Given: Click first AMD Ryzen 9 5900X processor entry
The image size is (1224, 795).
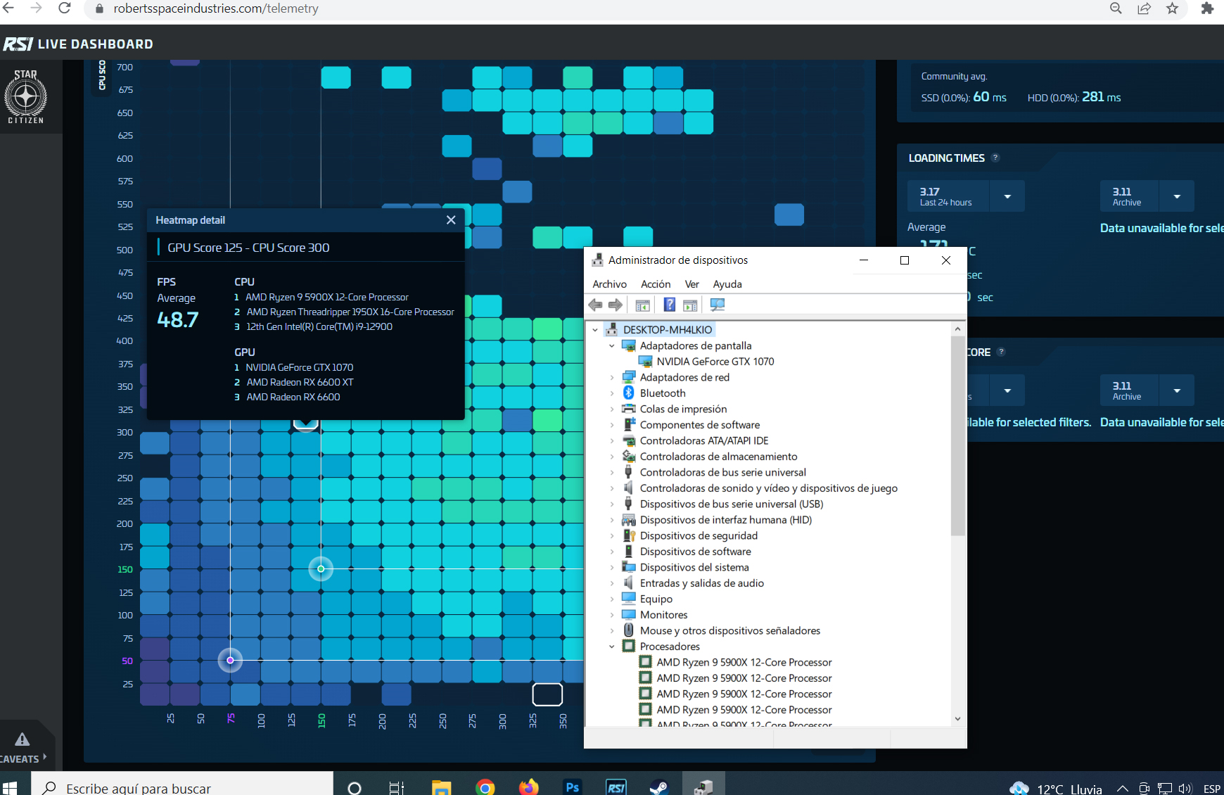Looking at the screenshot, I should tap(744, 662).
